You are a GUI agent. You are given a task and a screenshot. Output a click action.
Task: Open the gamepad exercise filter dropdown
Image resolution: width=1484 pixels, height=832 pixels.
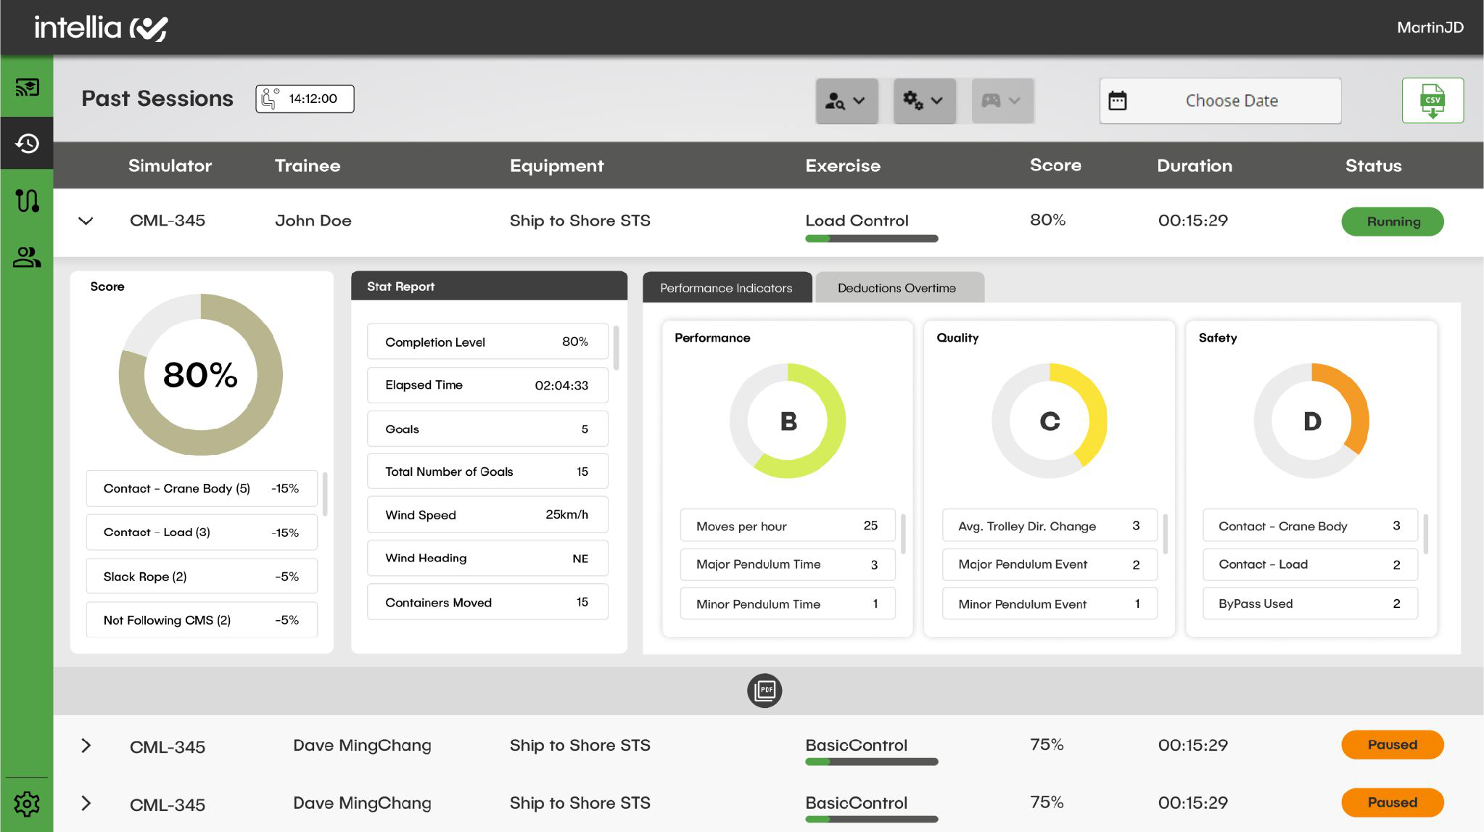click(1002, 101)
